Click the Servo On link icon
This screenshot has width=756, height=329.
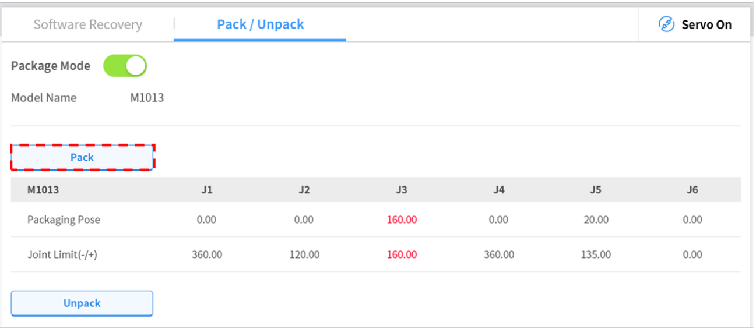666,24
